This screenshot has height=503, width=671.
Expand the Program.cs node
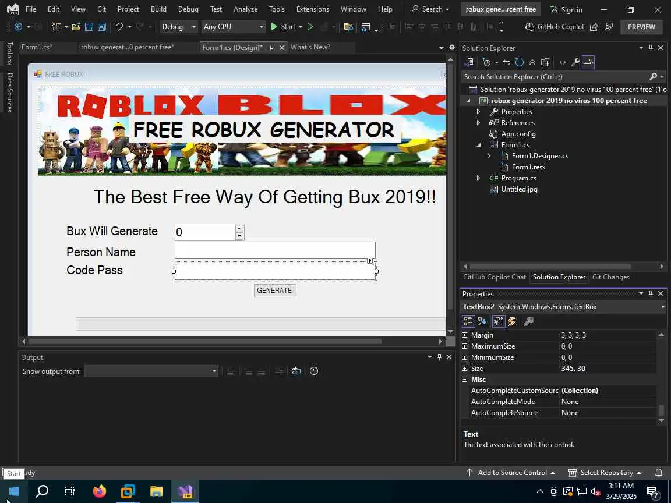click(478, 178)
